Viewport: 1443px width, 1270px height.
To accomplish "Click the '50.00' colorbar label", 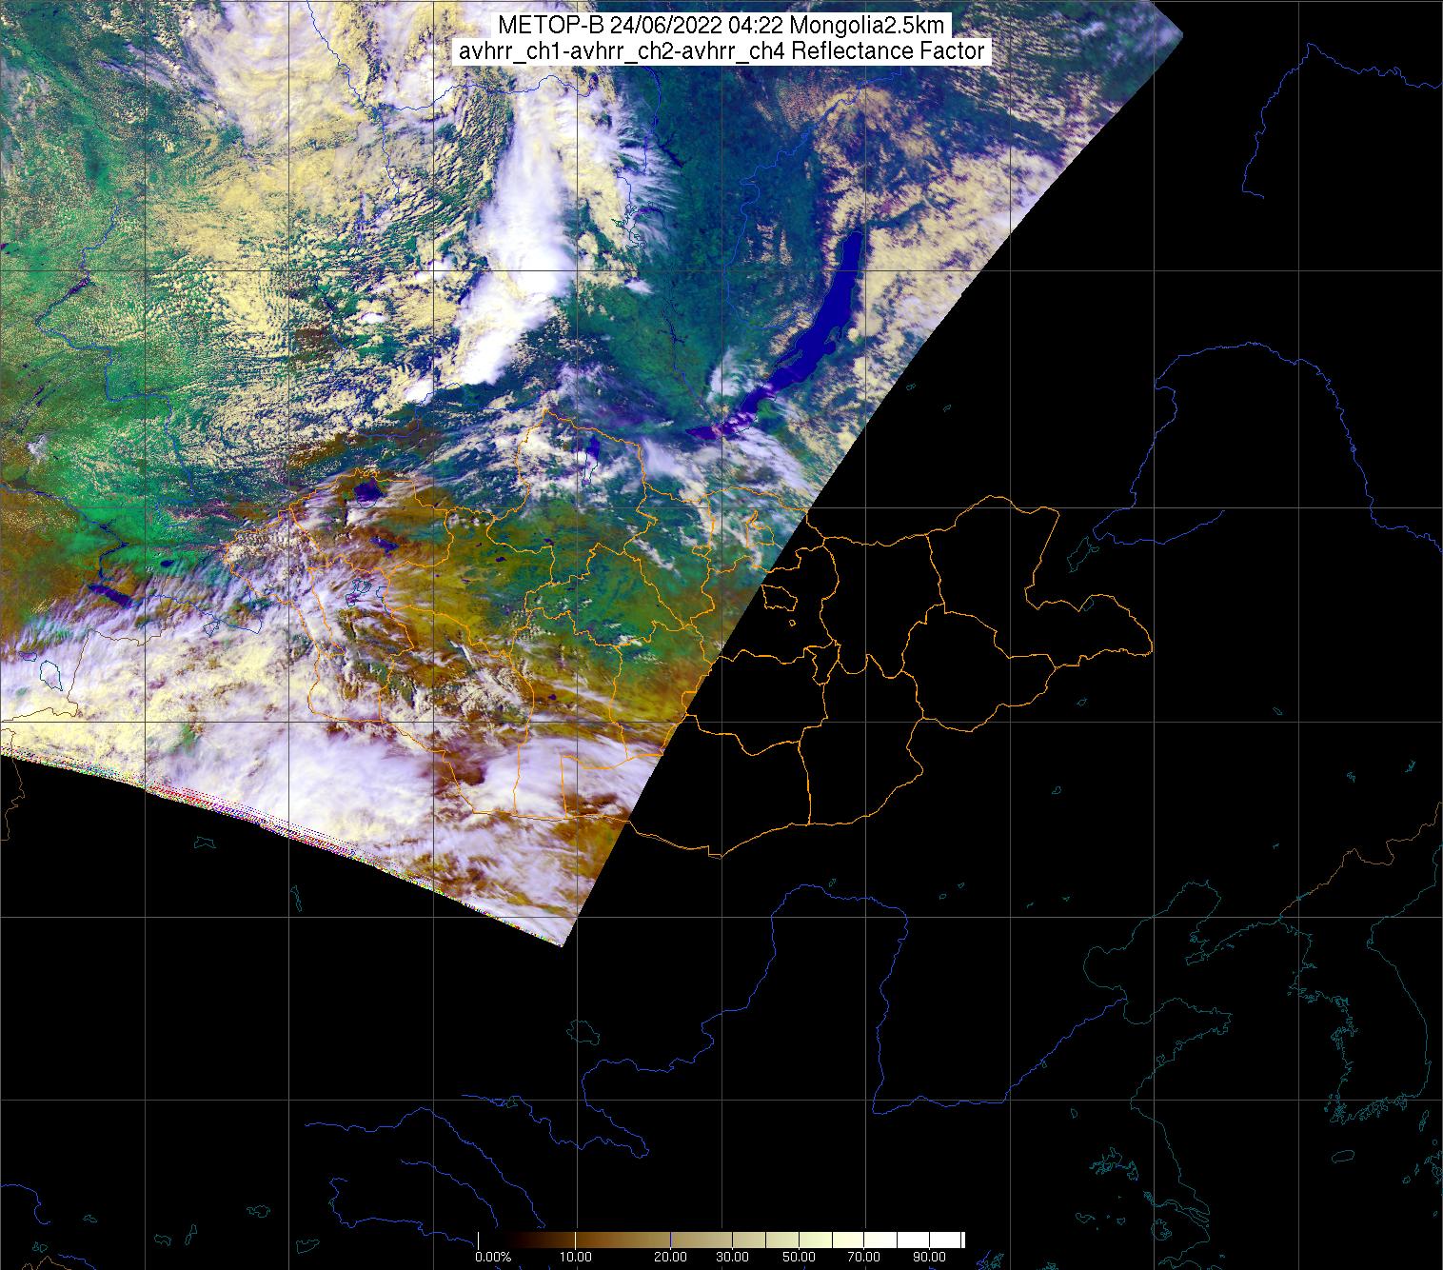I will coord(798,1257).
